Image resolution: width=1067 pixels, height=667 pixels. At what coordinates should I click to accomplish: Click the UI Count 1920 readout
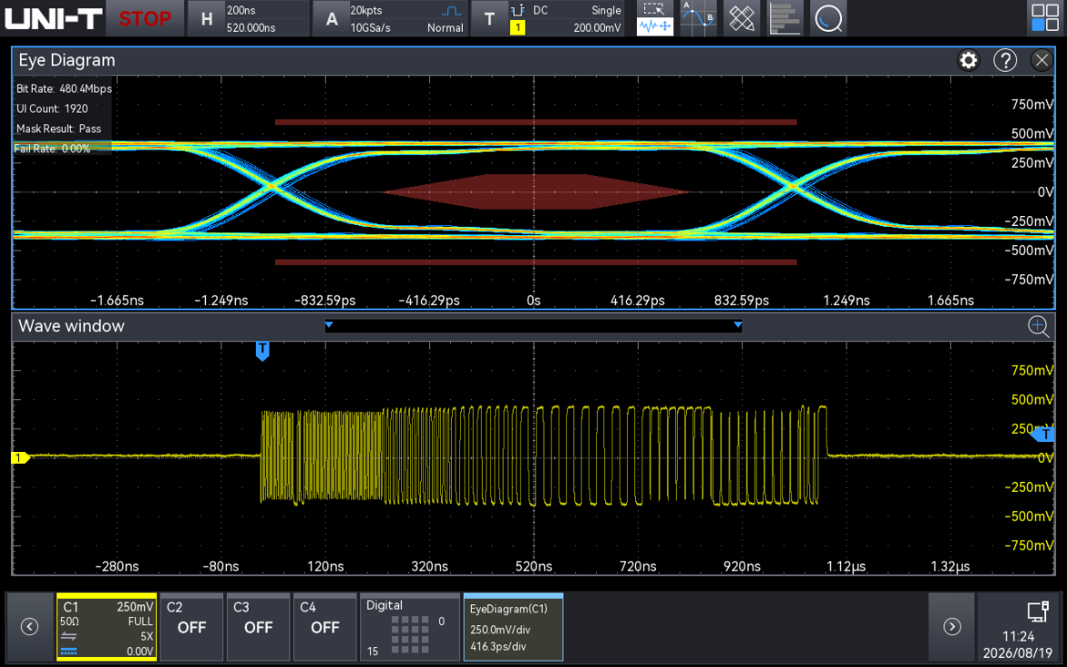53,108
